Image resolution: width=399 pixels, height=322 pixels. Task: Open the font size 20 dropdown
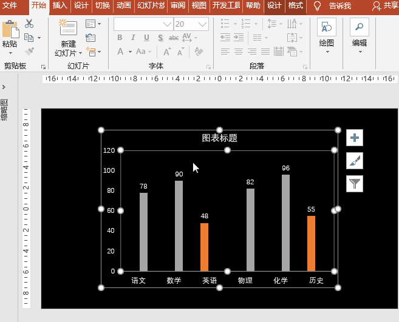[202, 24]
